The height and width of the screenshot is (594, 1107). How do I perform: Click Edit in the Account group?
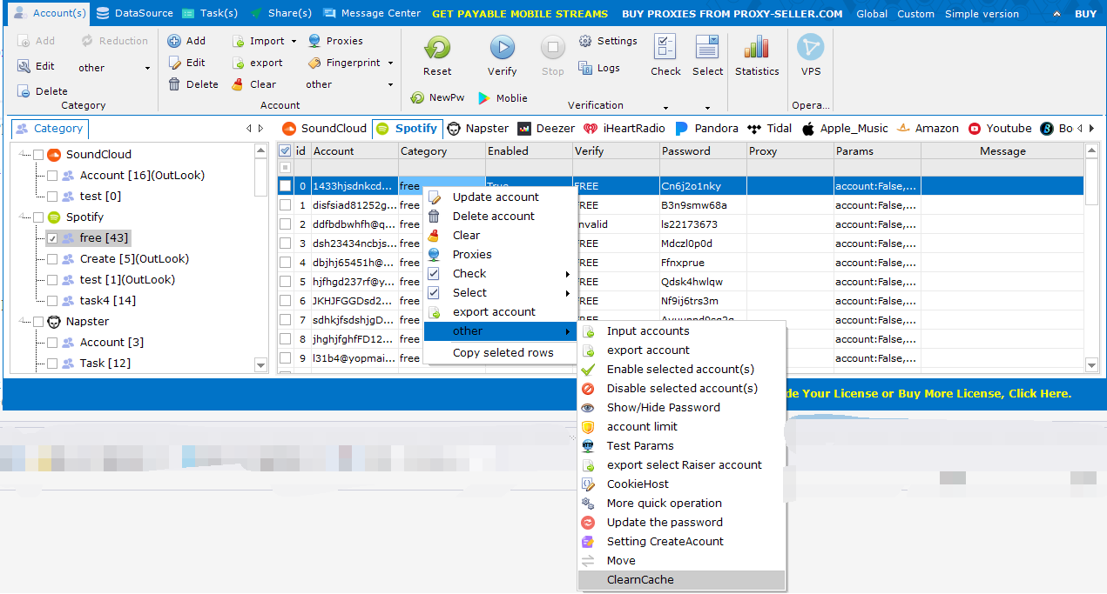click(x=186, y=63)
